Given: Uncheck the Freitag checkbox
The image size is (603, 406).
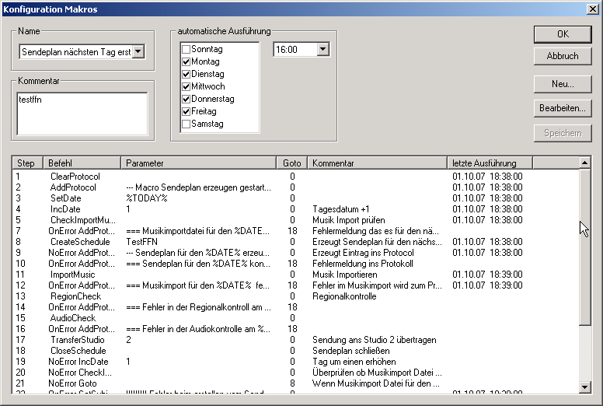Looking at the screenshot, I should click(186, 111).
